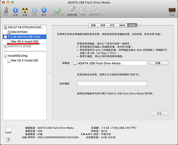The image size is (178, 145).
Task: Click the 320.07 GB hard disk icon
Action: (5, 27)
